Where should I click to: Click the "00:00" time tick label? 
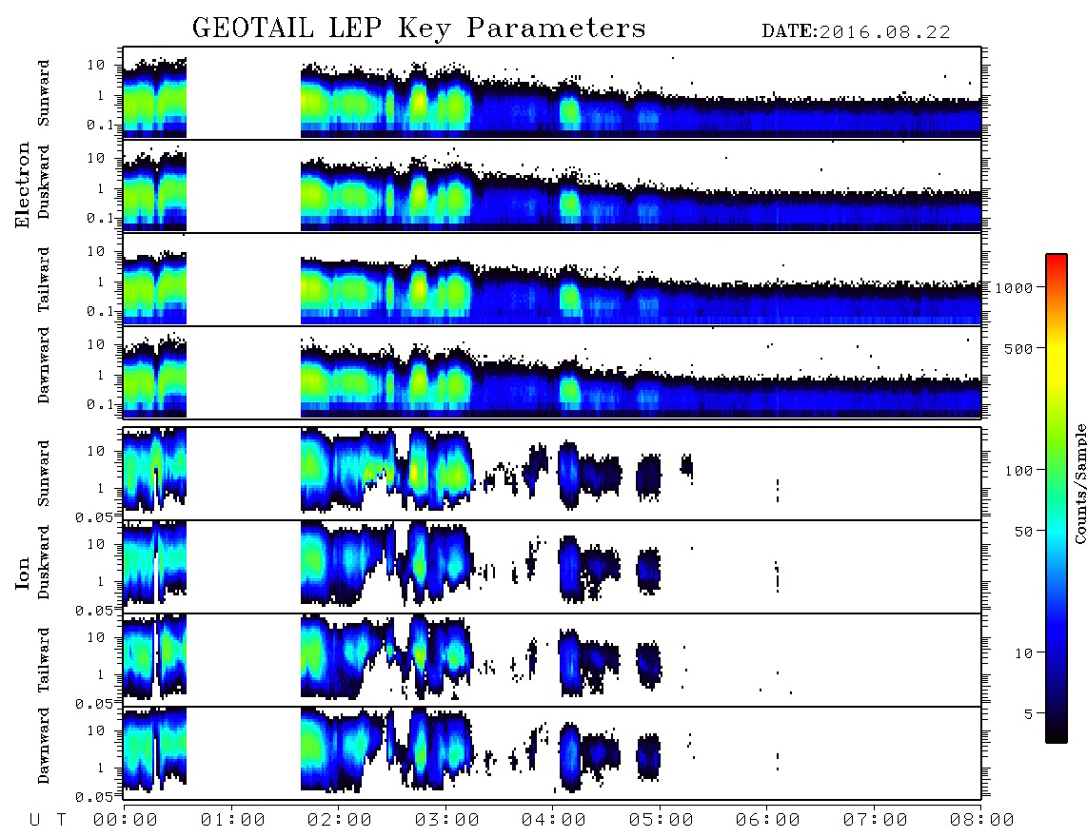point(126,820)
